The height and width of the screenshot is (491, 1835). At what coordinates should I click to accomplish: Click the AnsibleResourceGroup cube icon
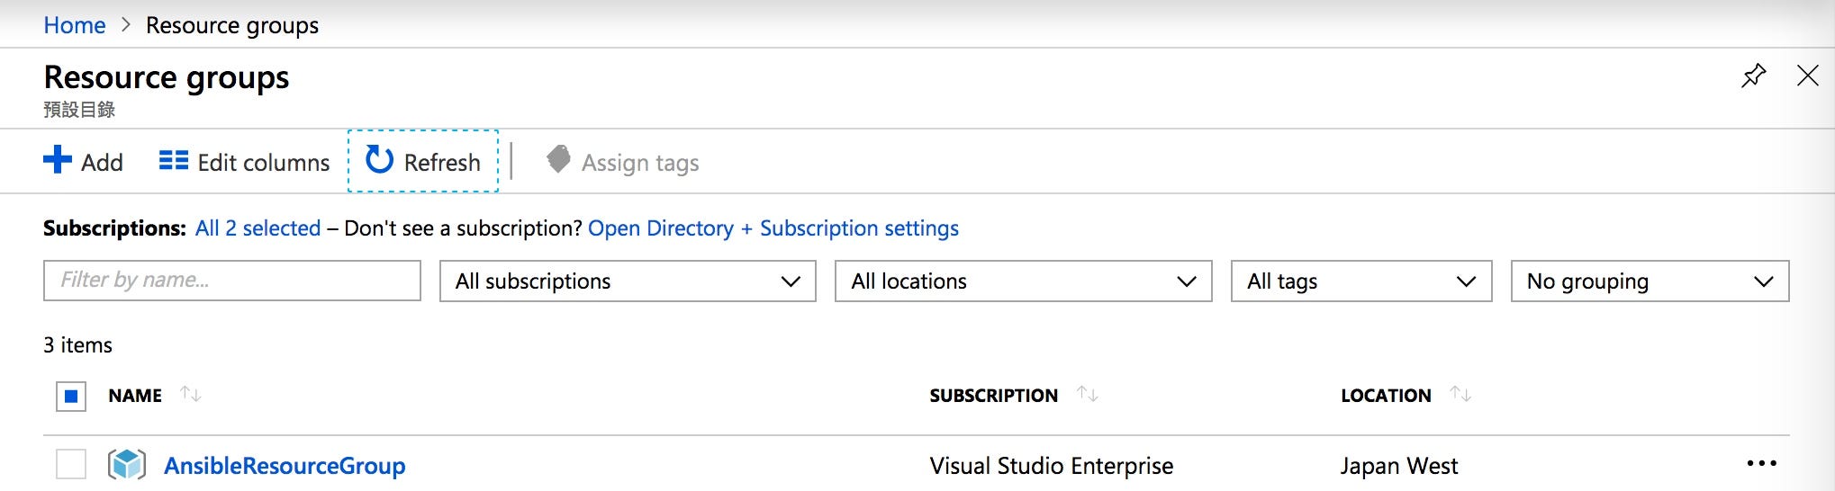tap(127, 465)
